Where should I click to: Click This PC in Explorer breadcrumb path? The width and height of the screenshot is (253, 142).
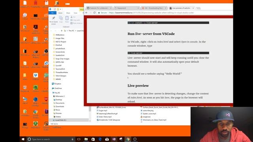71,31
